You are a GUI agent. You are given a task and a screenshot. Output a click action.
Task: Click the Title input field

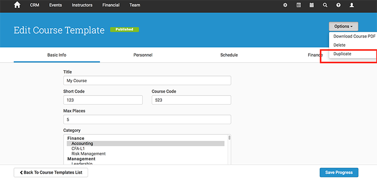[x=147, y=81]
